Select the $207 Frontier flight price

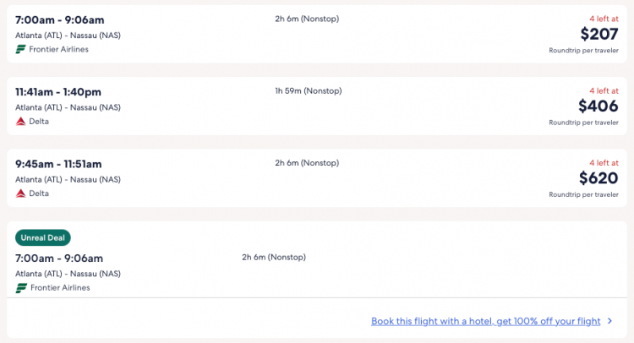(599, 34)
